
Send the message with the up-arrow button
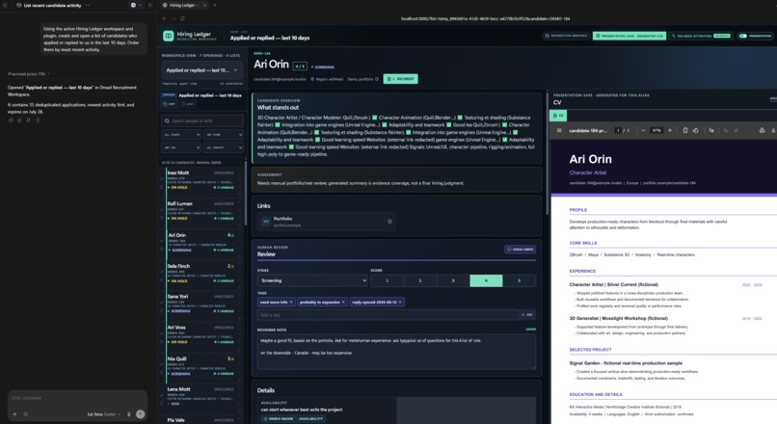coord(140,414)
